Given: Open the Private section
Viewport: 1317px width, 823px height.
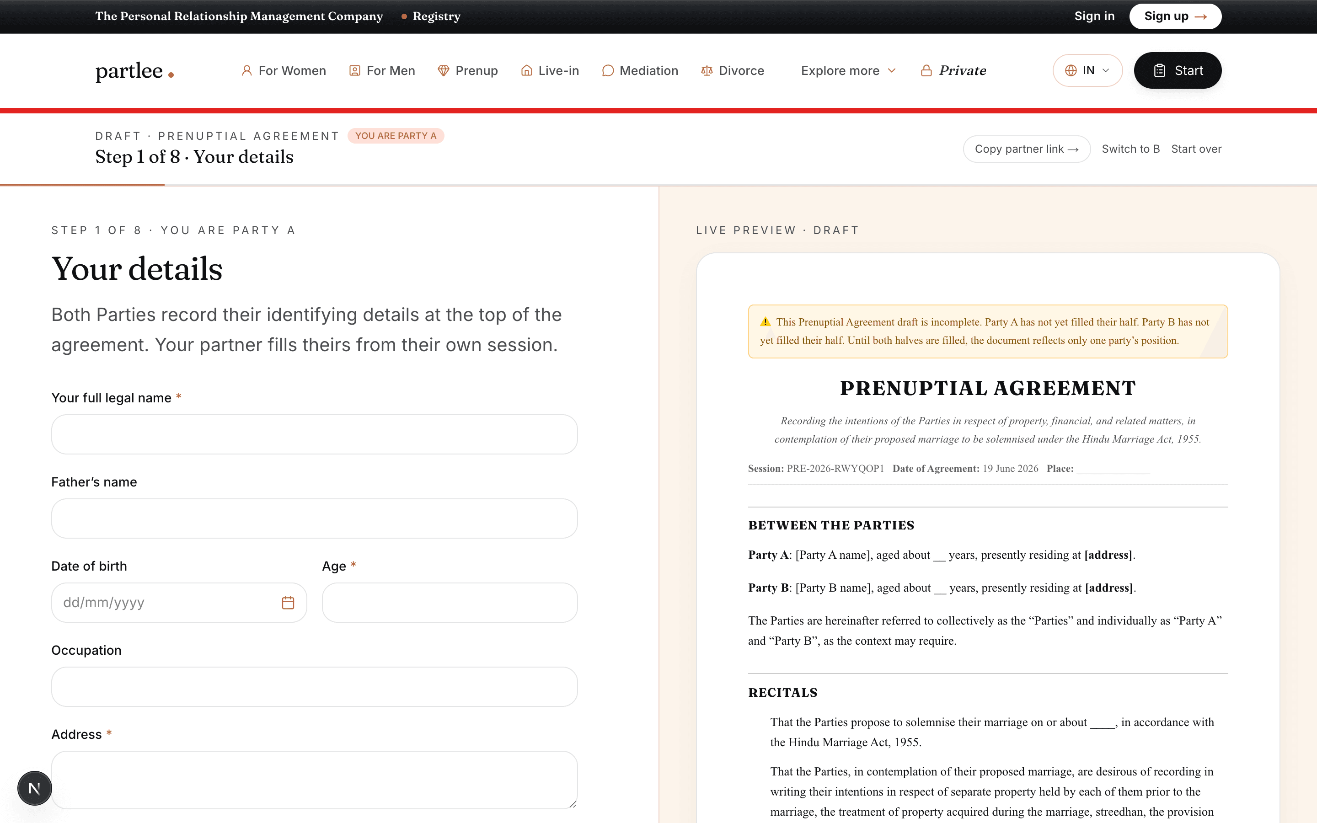Looking at the screenshot, I should [953, 71].
